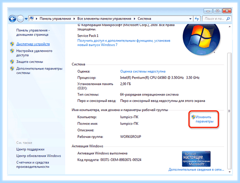Image resolution: width=240 pixels, height=183 pixels.
Task: Open Защита системы link
Action: click(30, 62)
